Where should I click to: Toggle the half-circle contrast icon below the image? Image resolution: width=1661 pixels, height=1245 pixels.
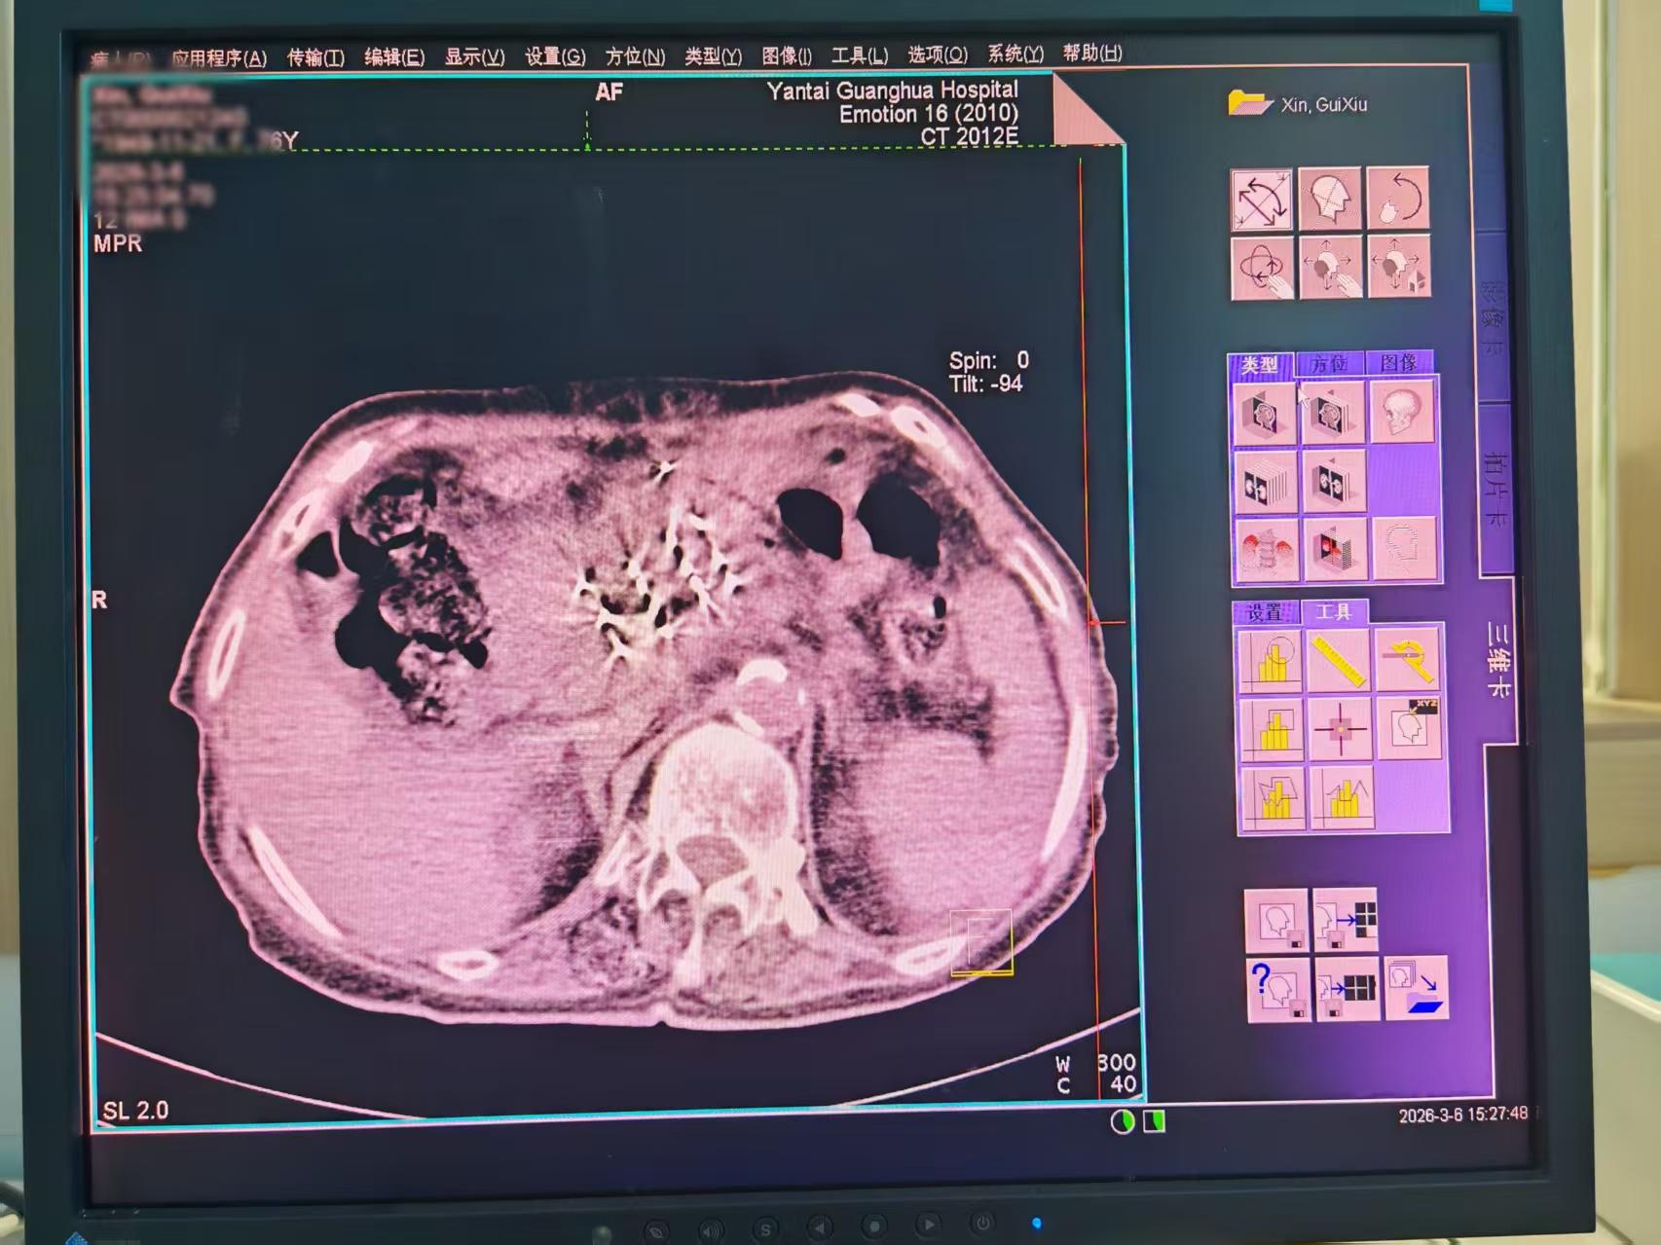point(1122,1122)
